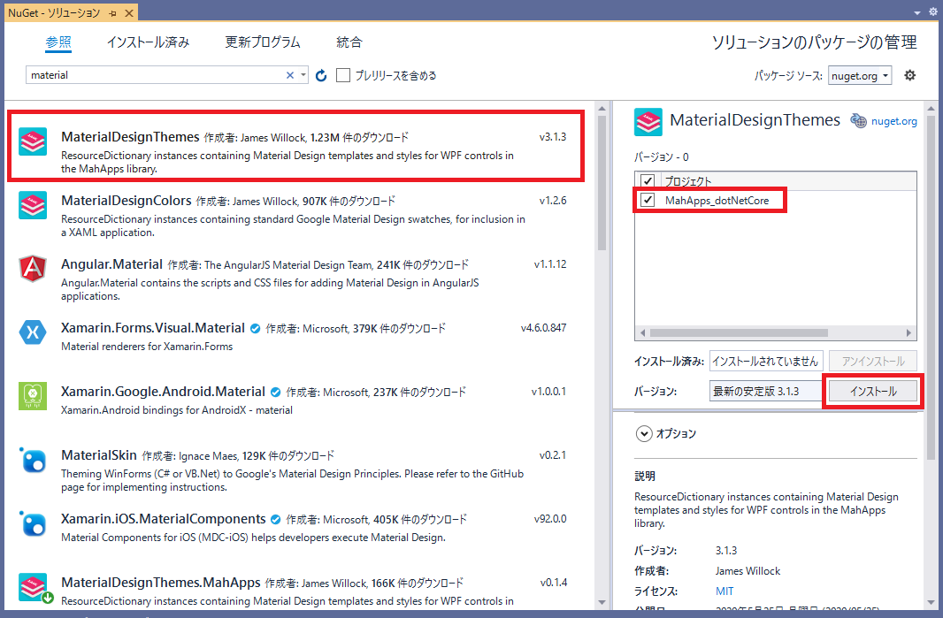The height and width of the screenshot is (618, 943).
Task: Click the disabled アンインストール button
Action: pyautogui.click(x=873, y=362)
